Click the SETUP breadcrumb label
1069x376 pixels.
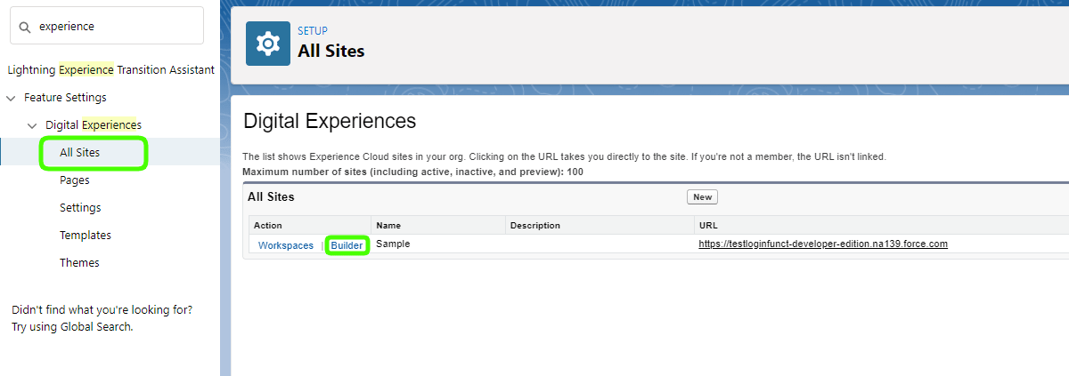point(313,31)
